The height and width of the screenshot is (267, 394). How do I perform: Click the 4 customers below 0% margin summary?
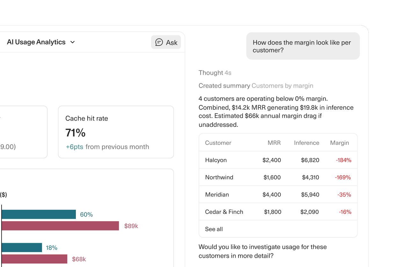tap(276, 112)
